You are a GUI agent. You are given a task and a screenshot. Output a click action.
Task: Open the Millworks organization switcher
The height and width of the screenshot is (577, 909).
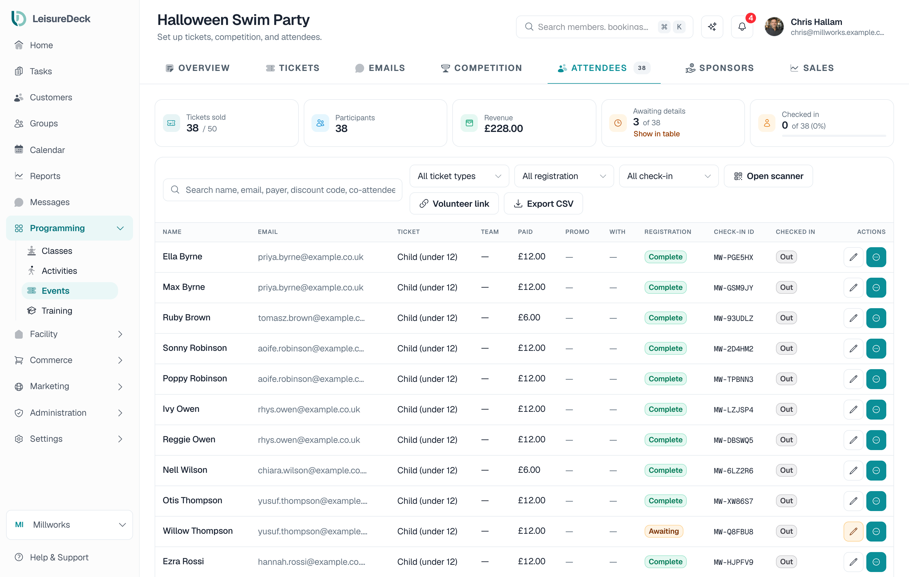point(70,525)
